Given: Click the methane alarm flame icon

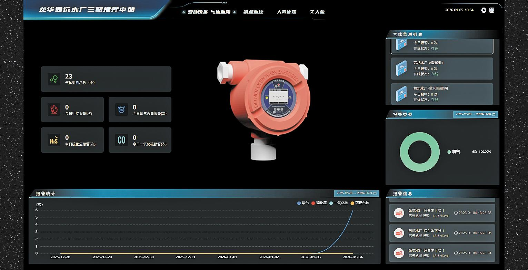Looking at the screenshot, I should pyautogui.click(x=54, y=110).
